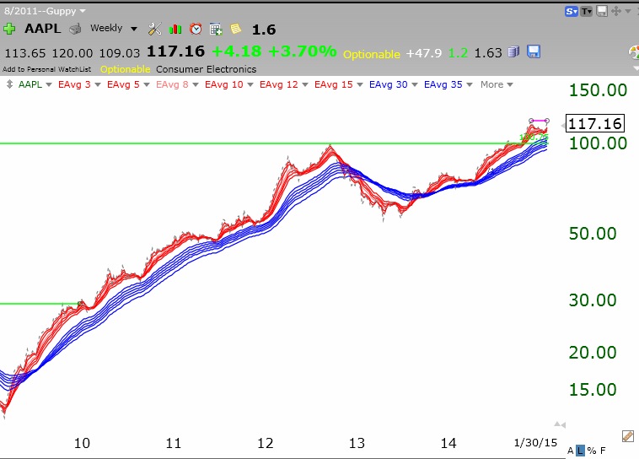Click the green-red bar chart style icon
This screenshot has height=459, width=639.
tap(175, 29)
